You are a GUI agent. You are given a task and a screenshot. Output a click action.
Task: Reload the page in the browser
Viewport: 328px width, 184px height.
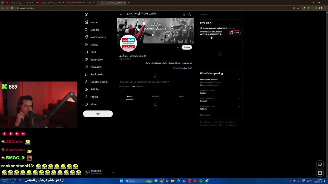12,8
